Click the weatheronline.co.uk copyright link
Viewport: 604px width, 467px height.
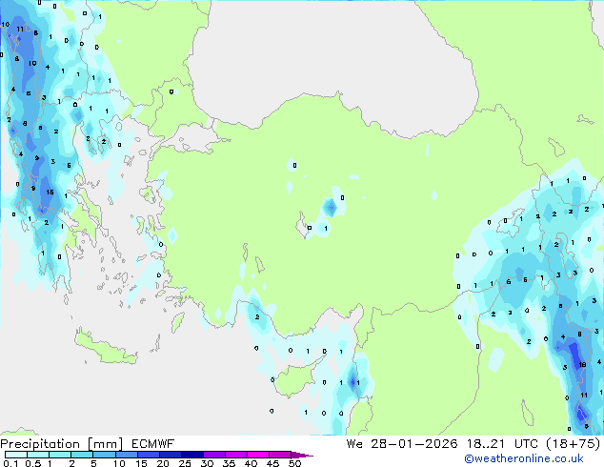(x=523, y=458)
